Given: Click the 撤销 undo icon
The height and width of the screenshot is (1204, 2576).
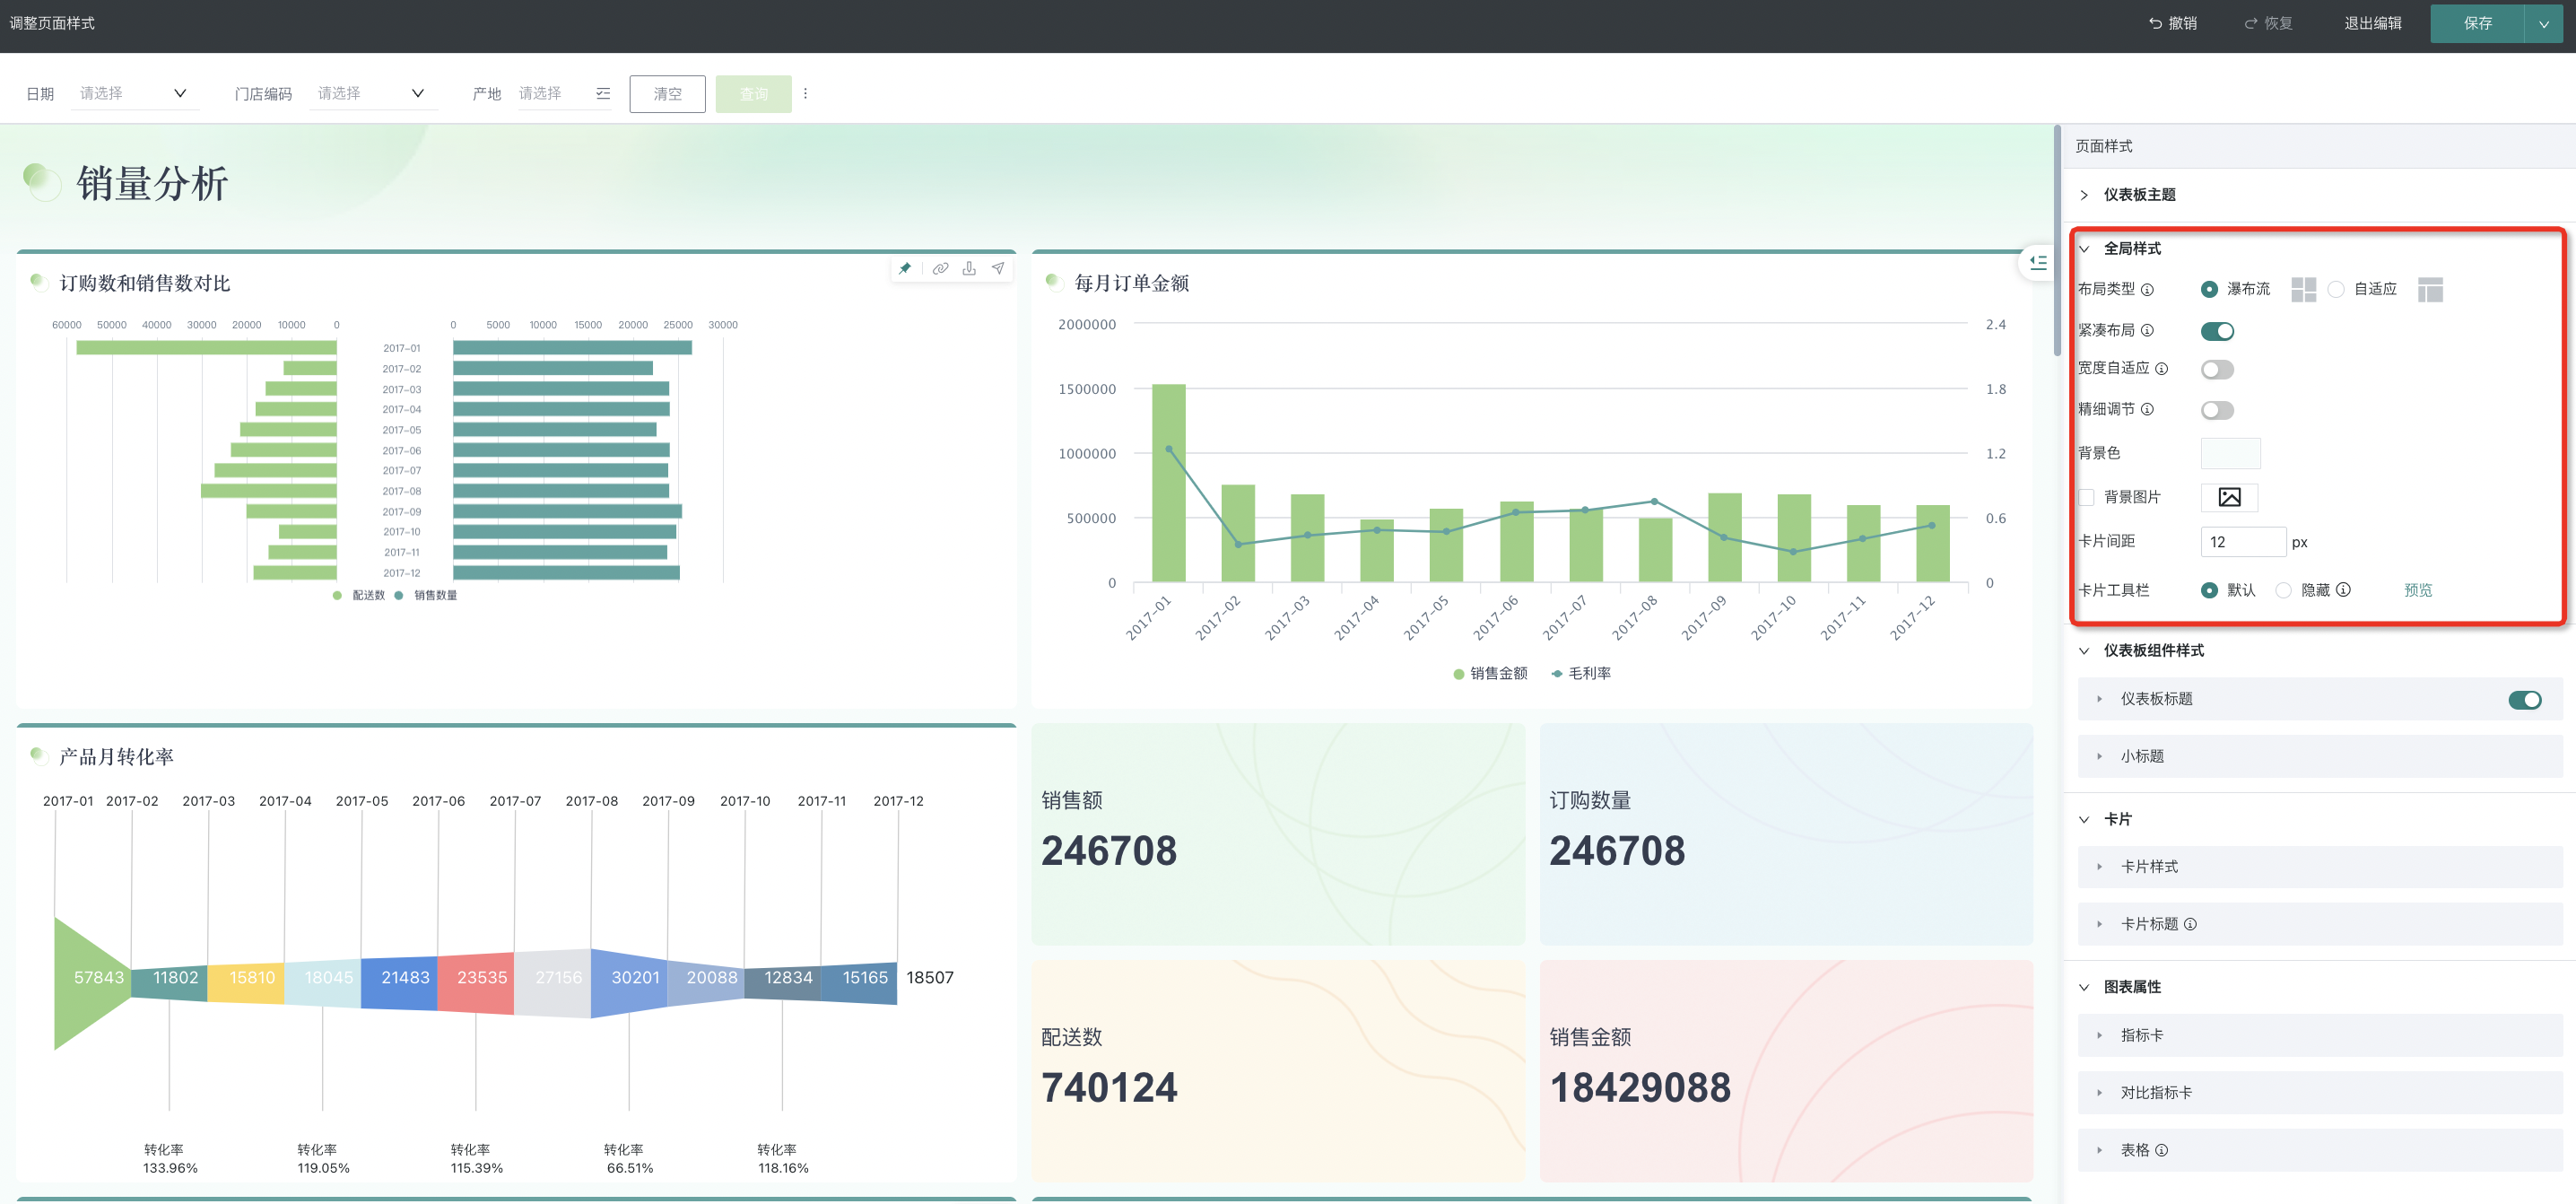Looking at the screenshot, I should 2156,23.
